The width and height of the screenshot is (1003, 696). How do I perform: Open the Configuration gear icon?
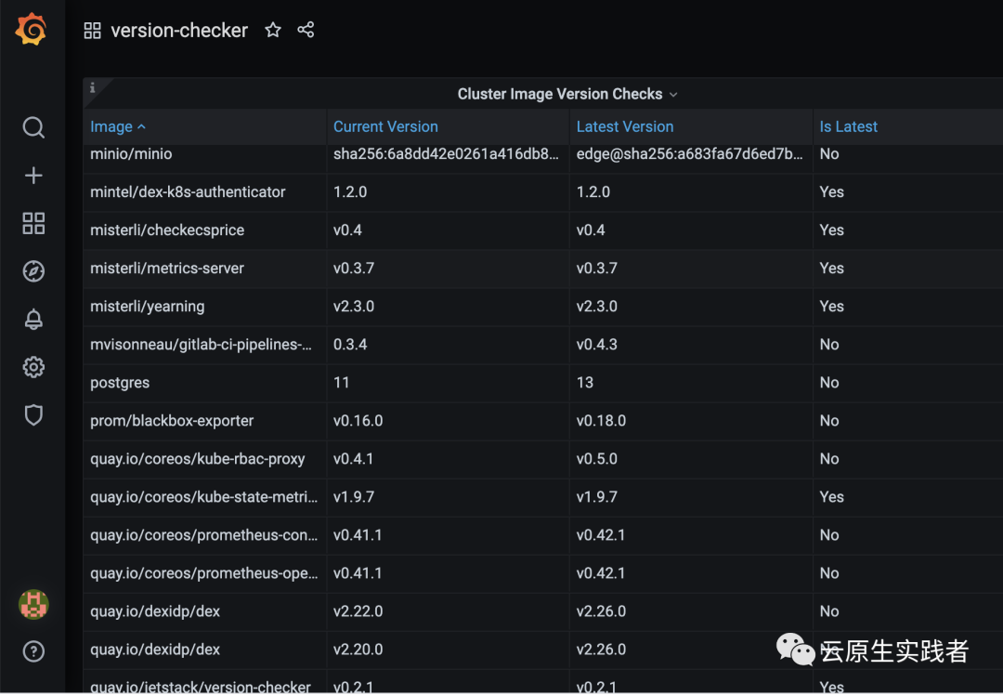[x=33, y=367]
